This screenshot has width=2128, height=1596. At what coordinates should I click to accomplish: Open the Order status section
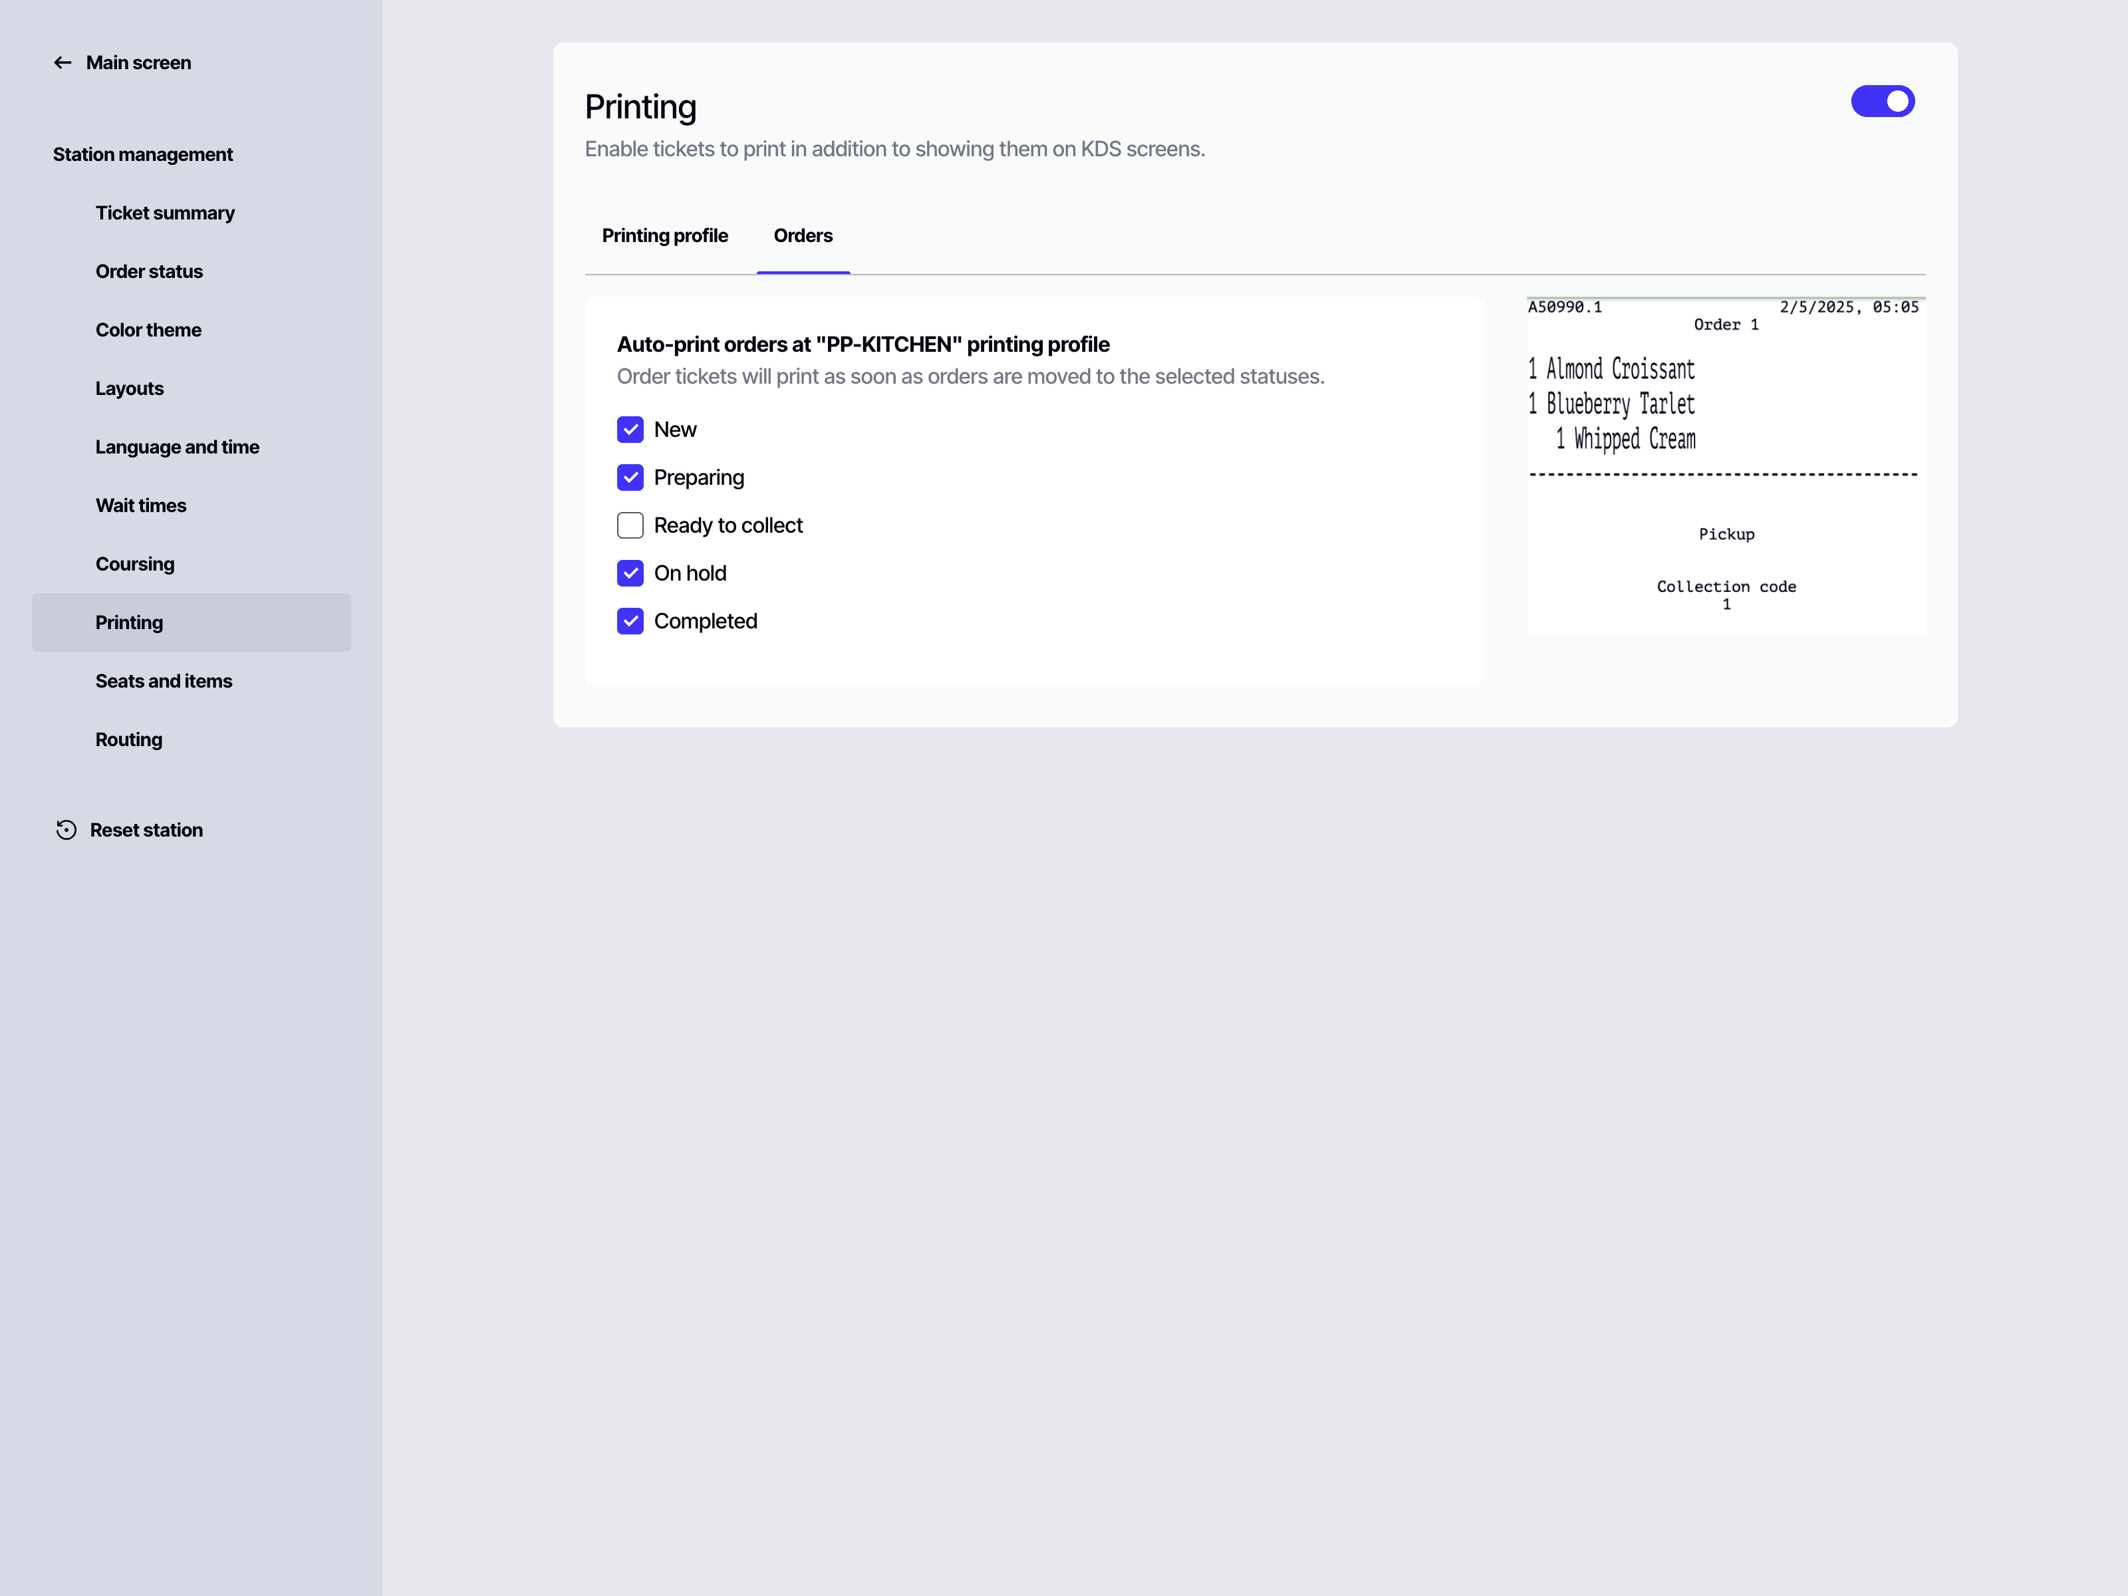tap(149, 271)
